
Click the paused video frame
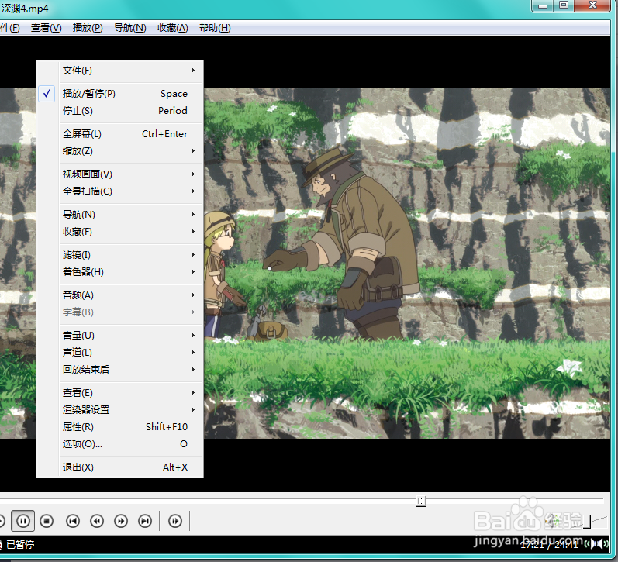tap(406, 263)
